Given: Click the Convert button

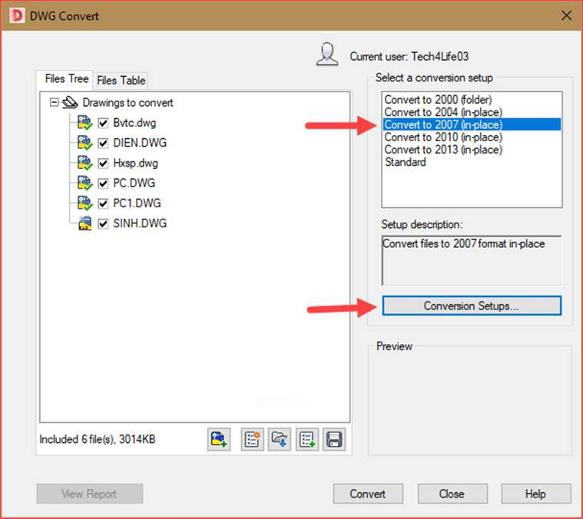Looking at the screenshot, I should pyautogui.click(x=368, y=494).
